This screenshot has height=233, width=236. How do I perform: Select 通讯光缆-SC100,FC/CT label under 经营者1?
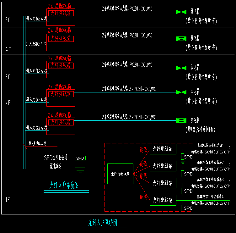(x=210, y=152)
